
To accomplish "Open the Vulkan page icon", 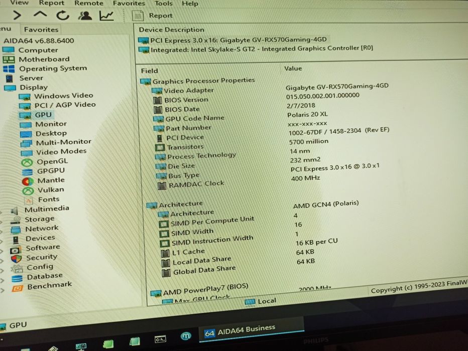I will [28, 191].
